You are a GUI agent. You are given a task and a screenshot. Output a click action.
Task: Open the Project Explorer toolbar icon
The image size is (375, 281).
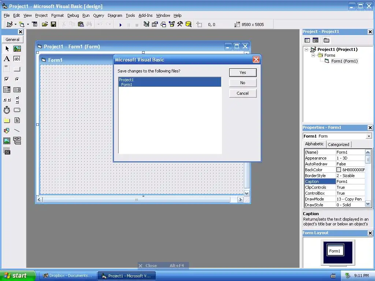click(146, 25)
